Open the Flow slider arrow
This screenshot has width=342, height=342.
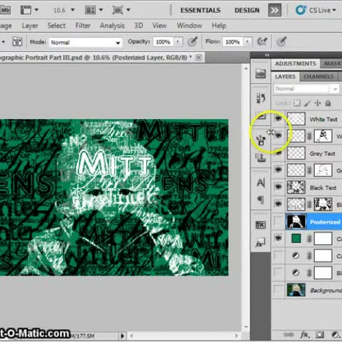pos(248,42)
